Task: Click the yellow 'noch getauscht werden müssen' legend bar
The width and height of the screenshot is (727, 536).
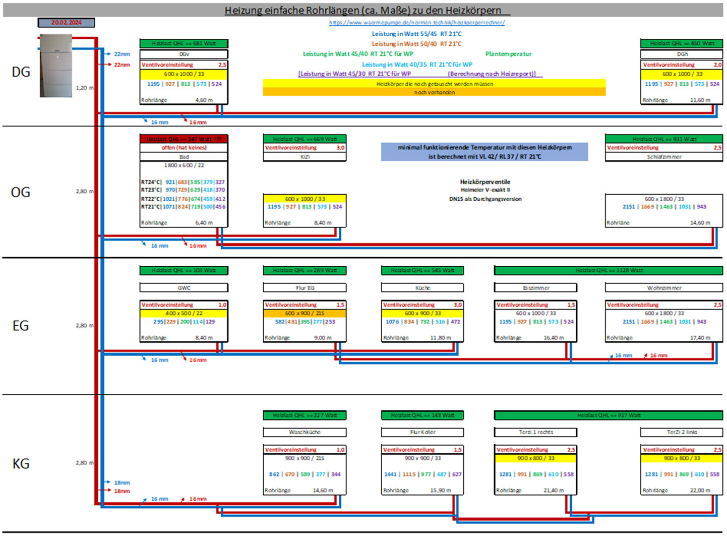Action: (434, 84)
